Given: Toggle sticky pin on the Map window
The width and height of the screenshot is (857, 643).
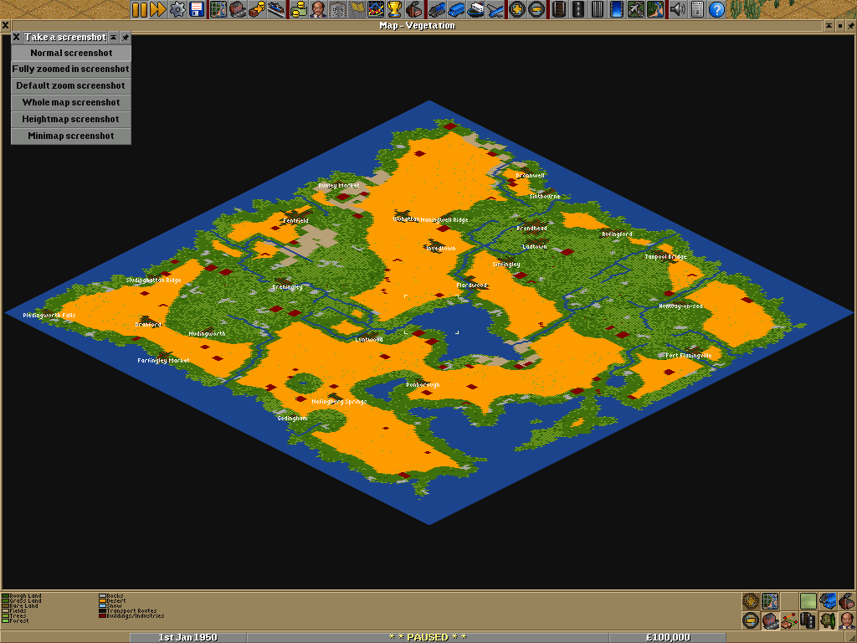Looking at the screenshot, I should [850, 25].
